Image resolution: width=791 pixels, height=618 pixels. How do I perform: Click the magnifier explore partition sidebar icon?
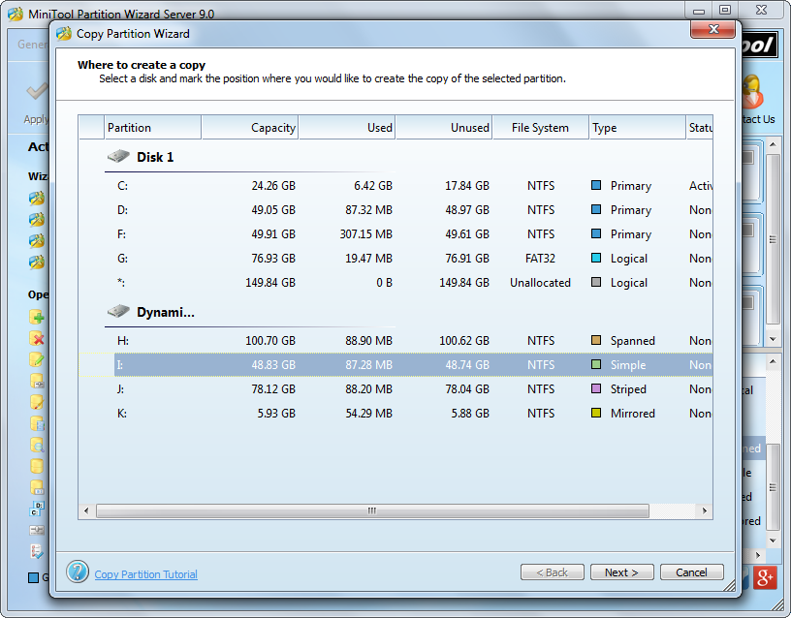click(37, 445)
